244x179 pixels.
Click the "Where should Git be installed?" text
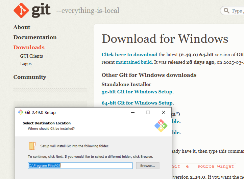pyautogui.click(x=51, y=128)
